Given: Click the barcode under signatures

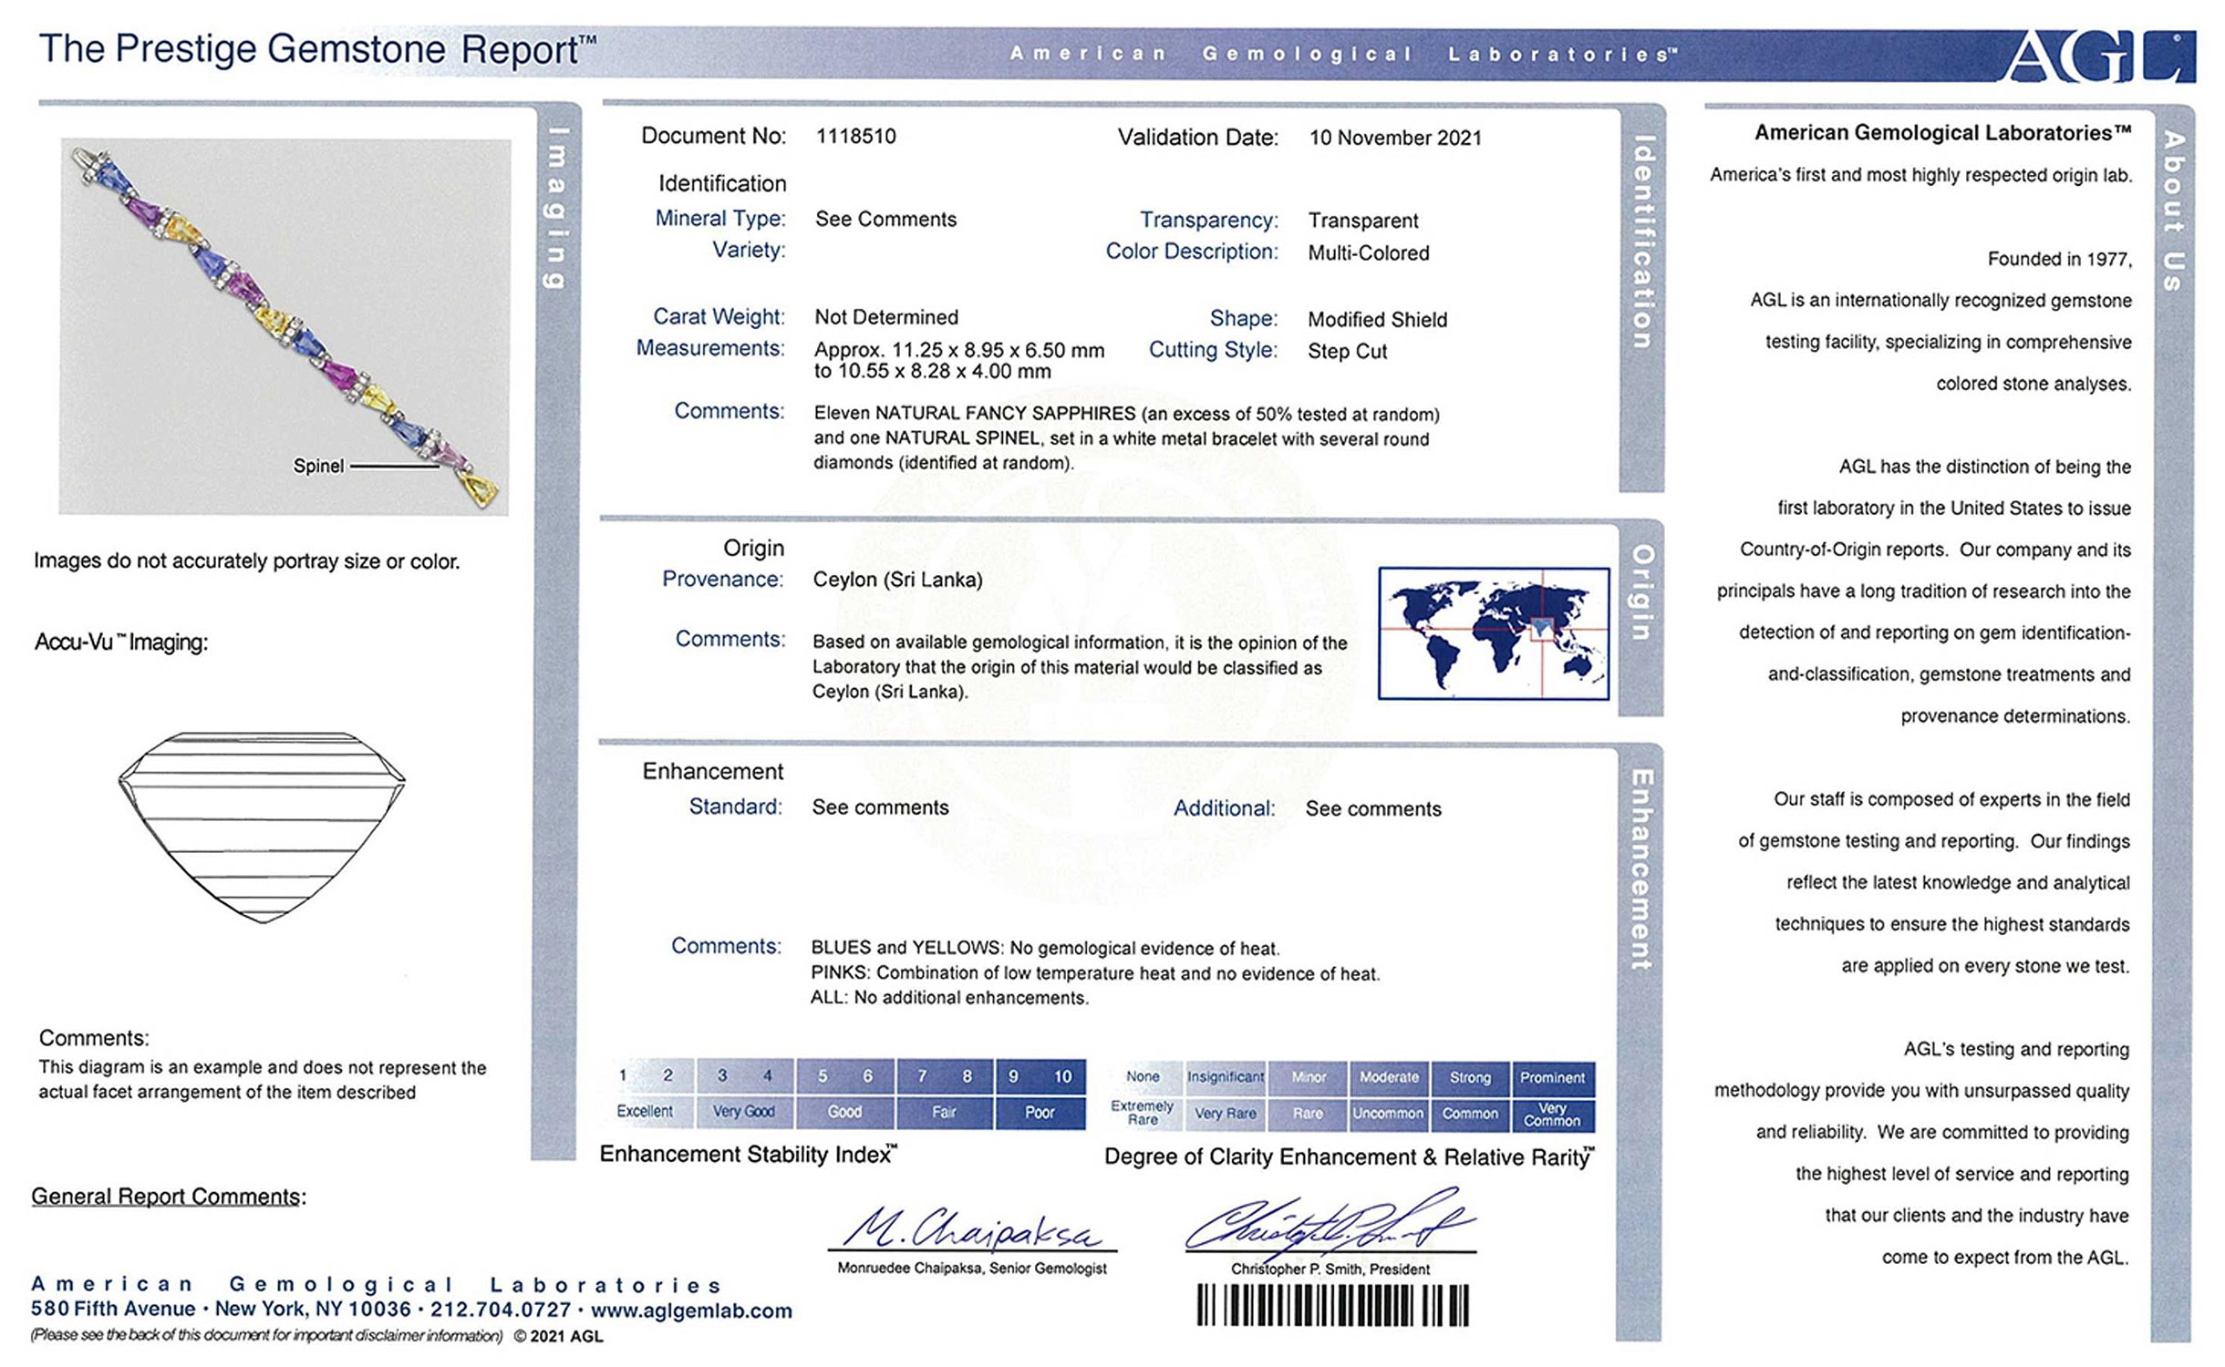Looking at the screenshot, I should pyautogui.click(x=1332, y=1305).
